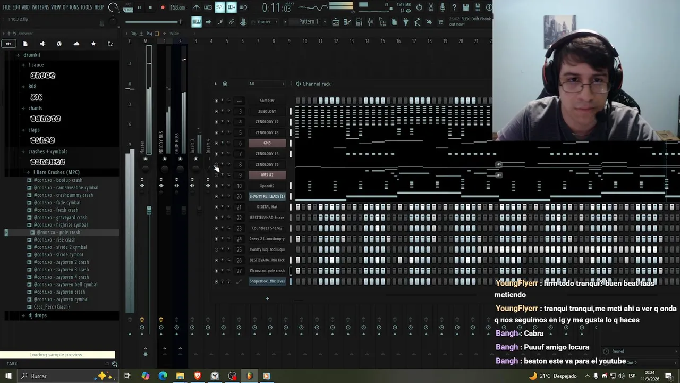
Task: Select the browser sounds speaker tab
Action: tap(42, 44)
